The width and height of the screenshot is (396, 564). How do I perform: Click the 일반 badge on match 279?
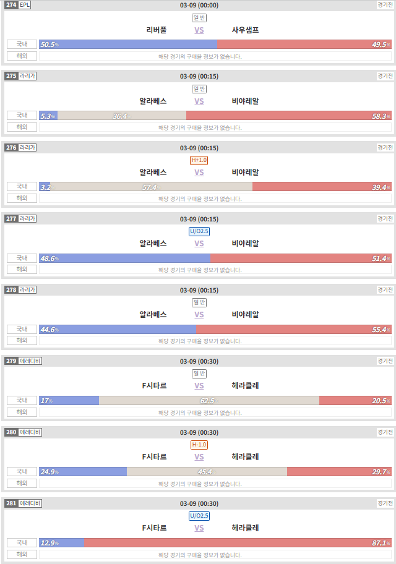coord(199,374)
